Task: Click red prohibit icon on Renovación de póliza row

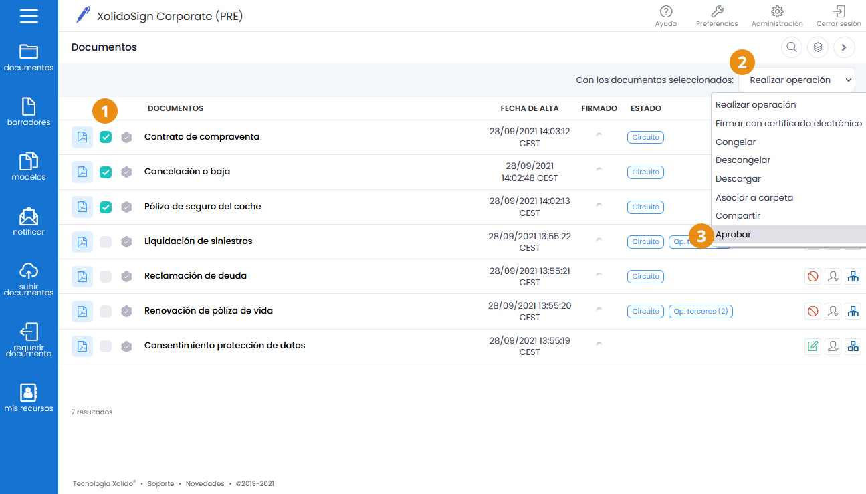Action: pyautogui.click(x=813, y=311)
